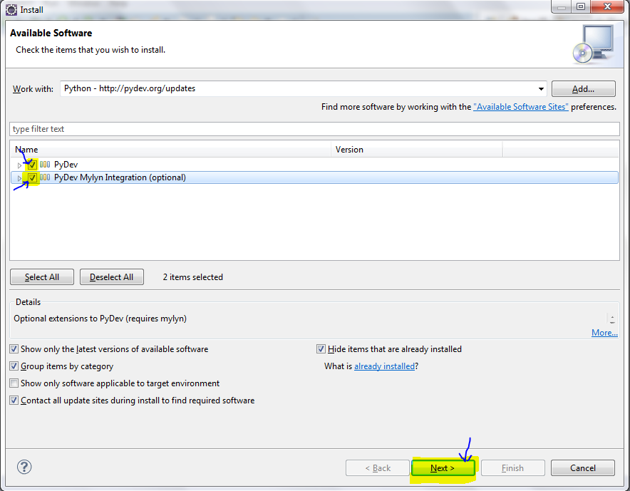Click 'Available Software' heading

(51, 33)
